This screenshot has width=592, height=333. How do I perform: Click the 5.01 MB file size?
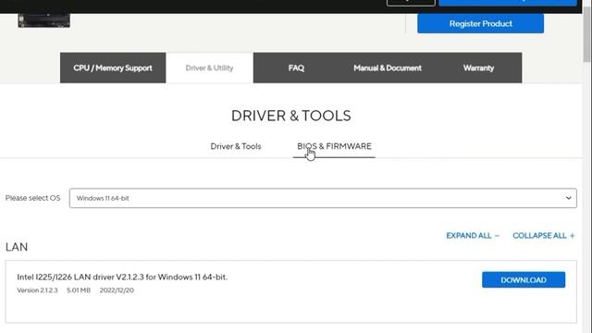click(79, 290)
